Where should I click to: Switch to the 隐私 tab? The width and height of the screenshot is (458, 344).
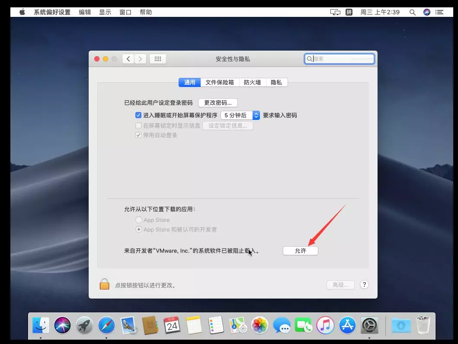point(276,82)
